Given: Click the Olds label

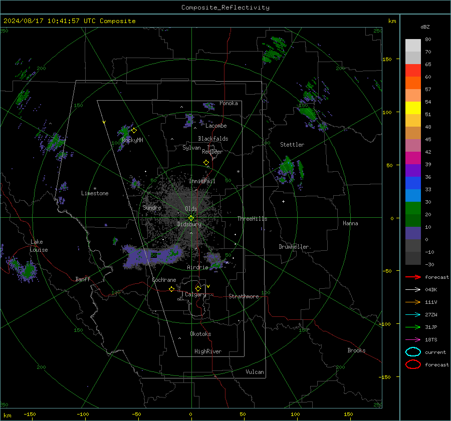Looking at the screenshot, I should (x=191, y=209).
